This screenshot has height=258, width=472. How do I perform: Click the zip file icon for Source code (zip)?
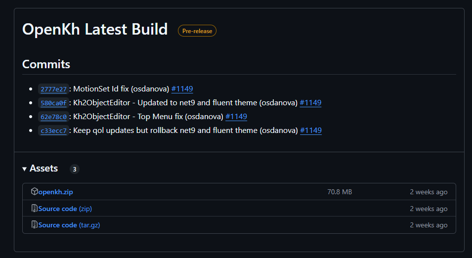tap(34, 208)
